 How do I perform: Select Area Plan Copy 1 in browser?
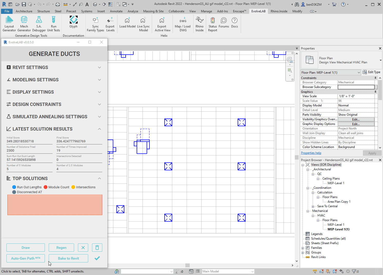339,202
